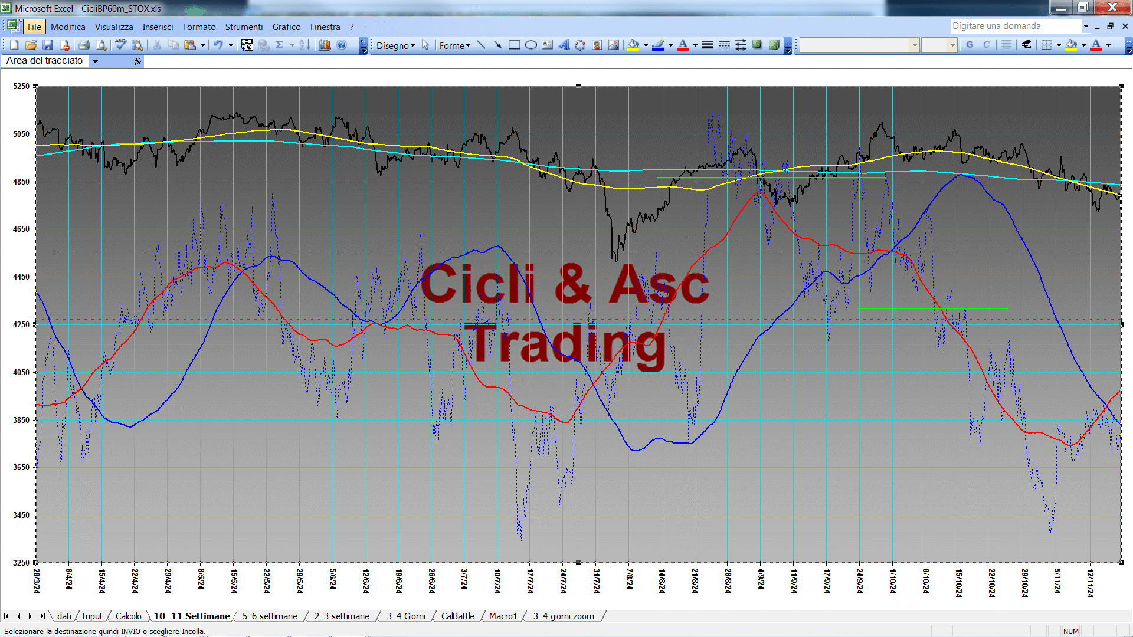Switch to the dati sheet tab
The image size is (1133, 637).
tap(64, 616)
